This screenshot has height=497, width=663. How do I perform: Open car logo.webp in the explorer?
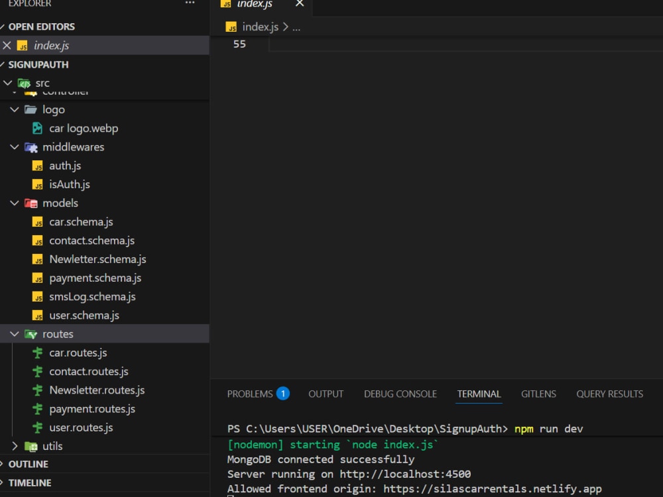pyautogui.click(x=84, y=129)
